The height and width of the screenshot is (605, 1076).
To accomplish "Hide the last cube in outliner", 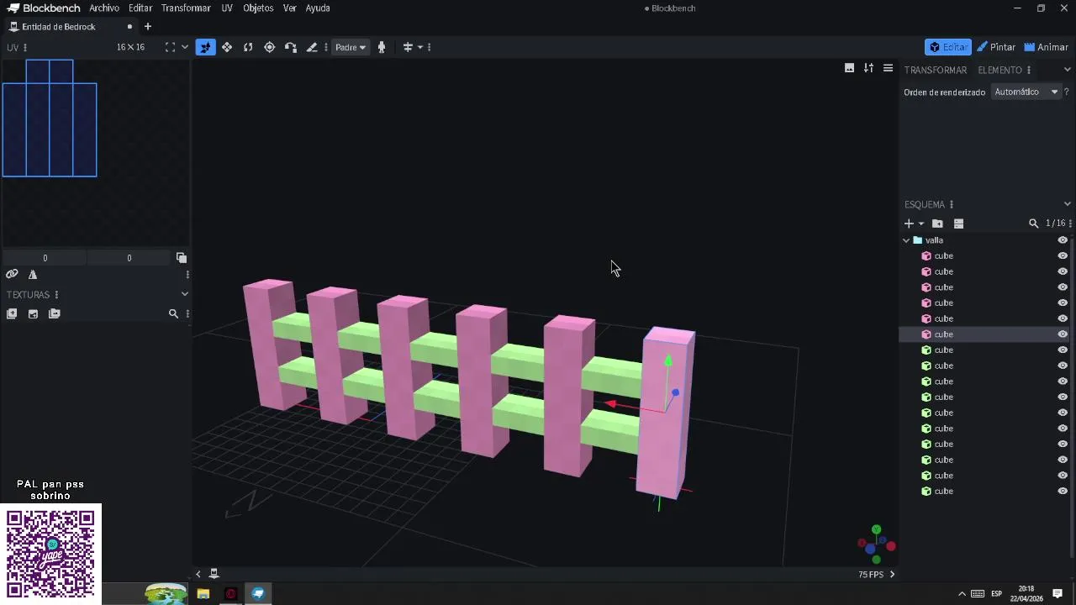I will [x=1063, y=492].
